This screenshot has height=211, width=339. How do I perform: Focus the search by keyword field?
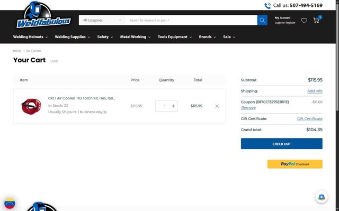point(191,20)
